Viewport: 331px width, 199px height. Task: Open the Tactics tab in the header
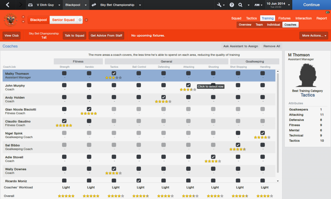pyautogui.click(x=251, y=18)
